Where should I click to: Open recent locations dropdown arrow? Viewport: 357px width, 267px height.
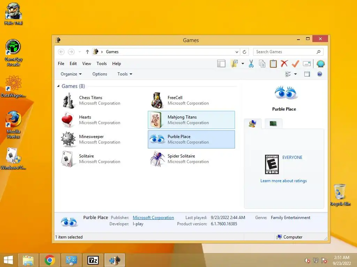(x=79, y=52)
